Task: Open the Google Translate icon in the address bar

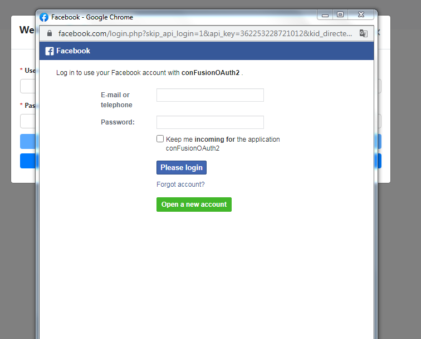Action: (x=363, y=33)
